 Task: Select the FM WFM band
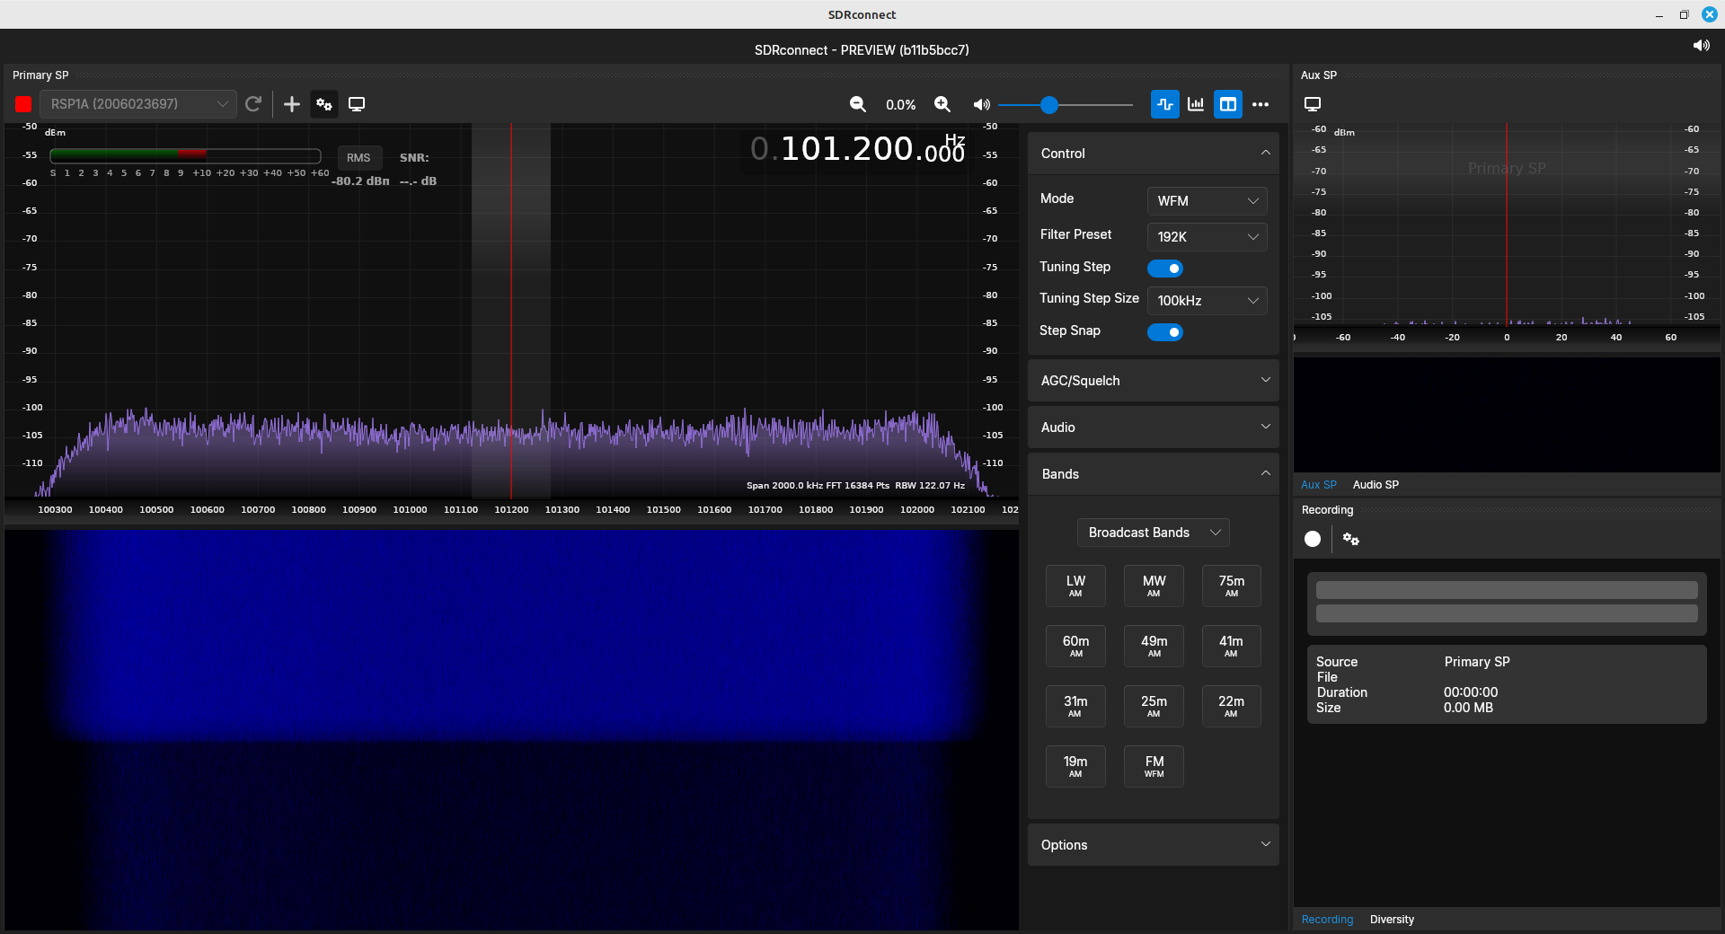(1154, 766)
